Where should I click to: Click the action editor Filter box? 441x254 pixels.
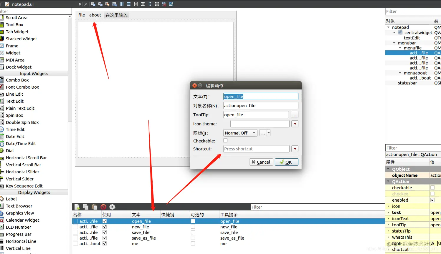(x=318, y=207)
